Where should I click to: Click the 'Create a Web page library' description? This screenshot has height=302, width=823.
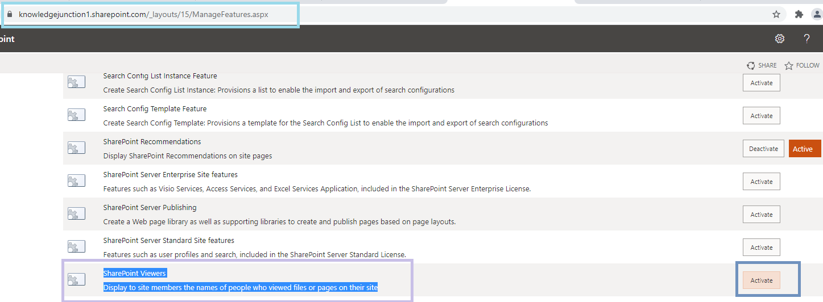click(279, 221)
